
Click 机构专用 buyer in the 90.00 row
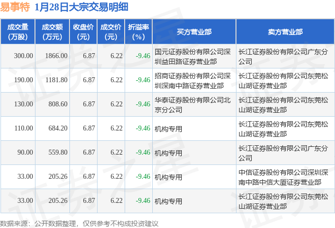pos(168,153)
